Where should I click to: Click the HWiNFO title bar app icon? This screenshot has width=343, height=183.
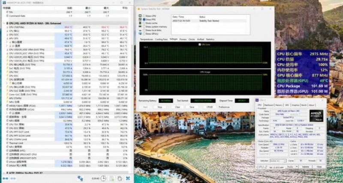4,3
